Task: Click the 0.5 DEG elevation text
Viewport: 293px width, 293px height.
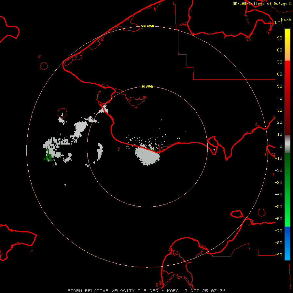Action: pos(148,291)
